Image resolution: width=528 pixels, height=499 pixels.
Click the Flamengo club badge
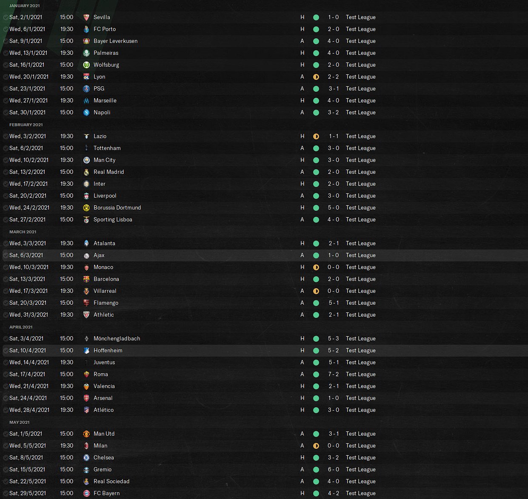coord(86,303)
